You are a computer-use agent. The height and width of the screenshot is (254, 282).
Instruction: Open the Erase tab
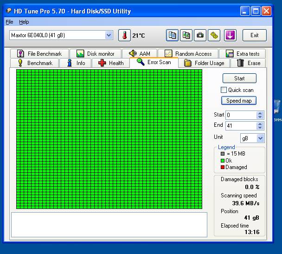click(248, 63)
